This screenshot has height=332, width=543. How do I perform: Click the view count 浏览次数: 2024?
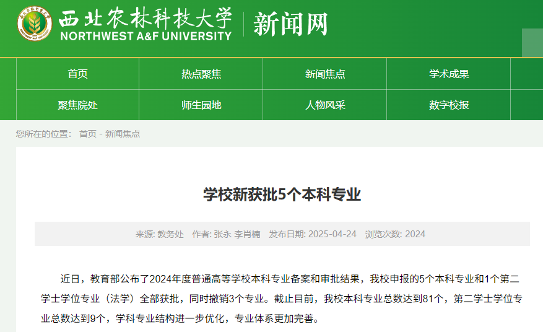395,234
